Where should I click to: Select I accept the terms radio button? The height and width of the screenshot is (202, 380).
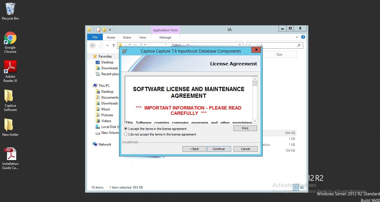(x=126, y=129)
